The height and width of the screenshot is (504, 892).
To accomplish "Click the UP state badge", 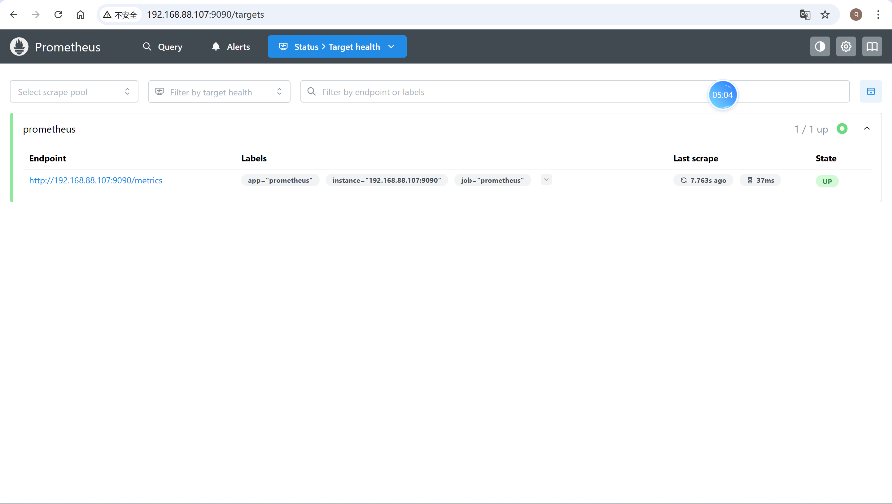I will point(827,181).
